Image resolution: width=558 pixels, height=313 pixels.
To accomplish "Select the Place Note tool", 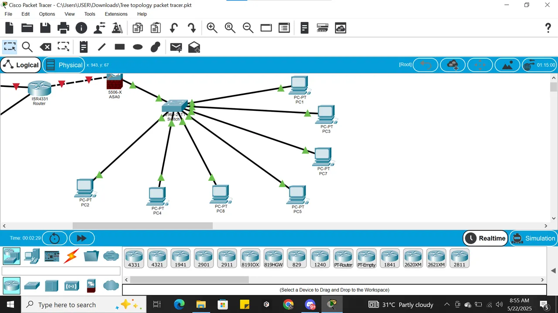I will [x=84, y=47].
